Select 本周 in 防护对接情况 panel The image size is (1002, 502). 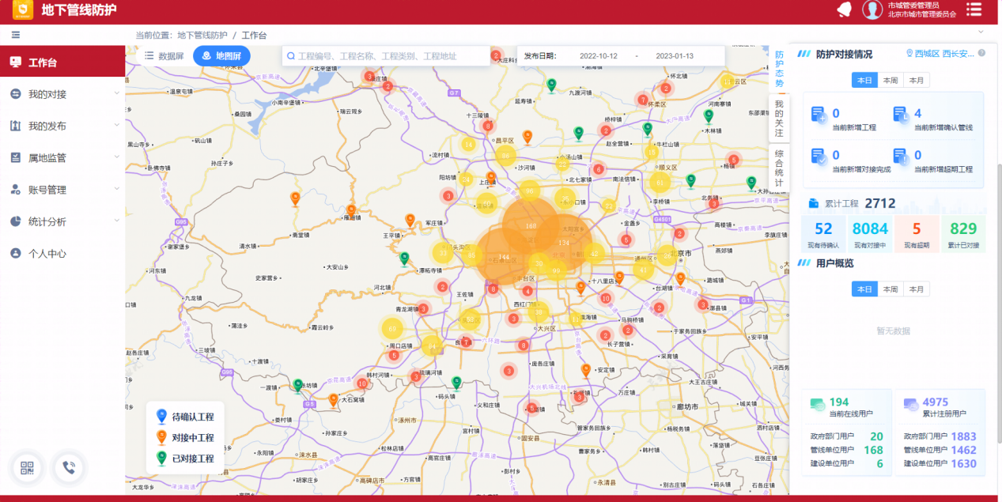[x=890, y=80]
